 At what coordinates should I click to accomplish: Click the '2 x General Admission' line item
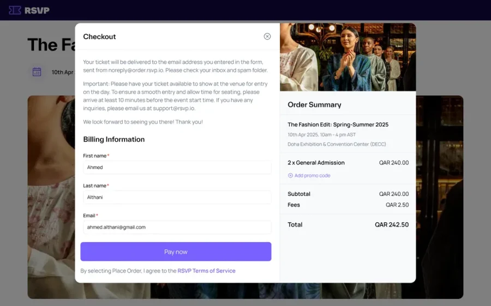pyautogui.click(x=316, y=163)
